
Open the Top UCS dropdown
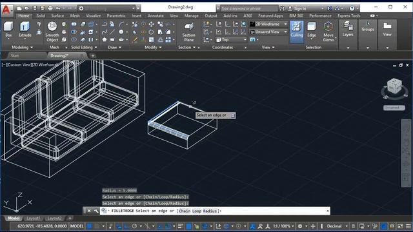click(x=231, y=40)
